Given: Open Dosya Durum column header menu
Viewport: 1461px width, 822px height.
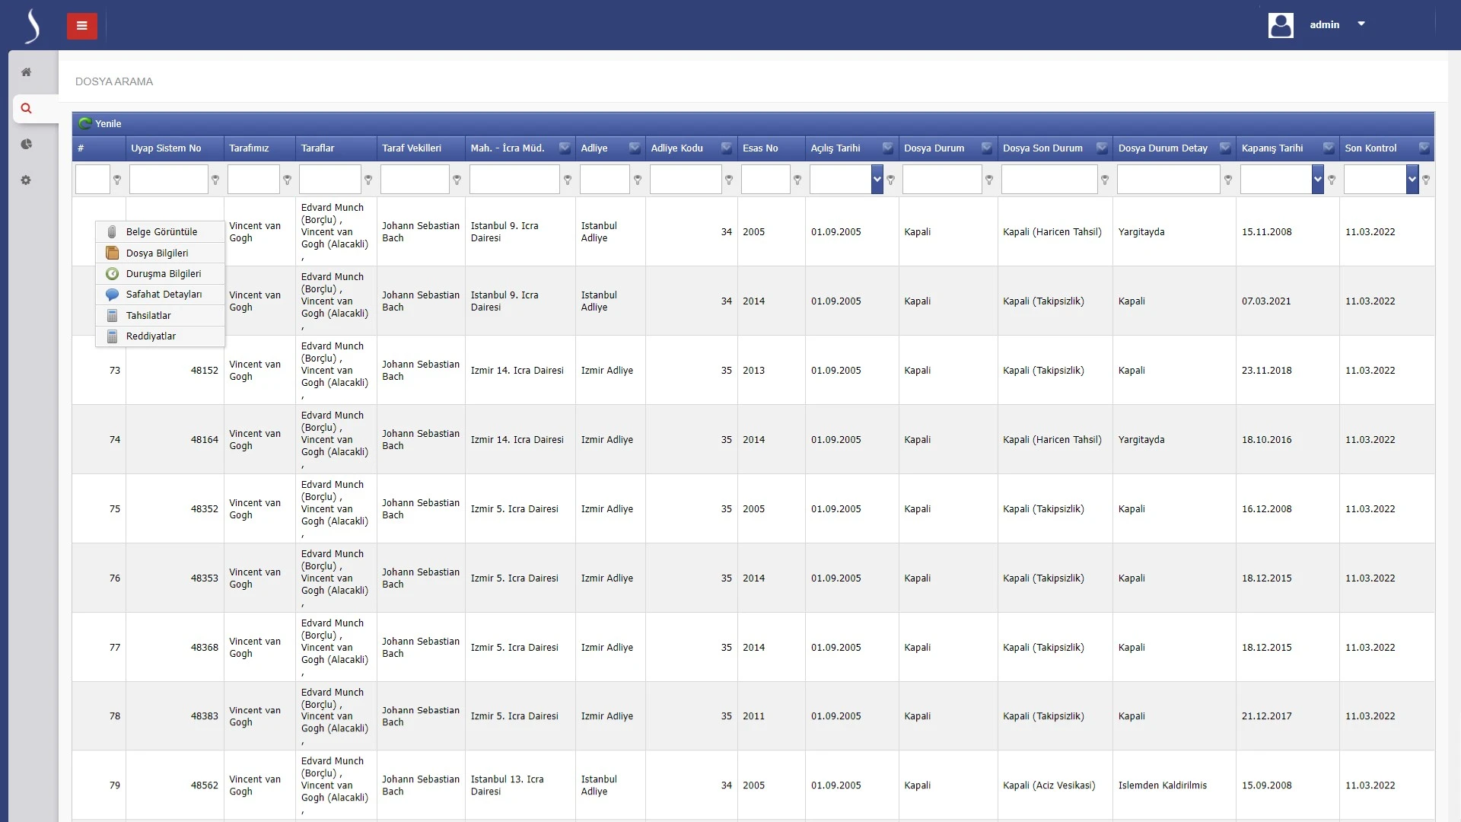Looking at the screenshot, I should [986, 148].
